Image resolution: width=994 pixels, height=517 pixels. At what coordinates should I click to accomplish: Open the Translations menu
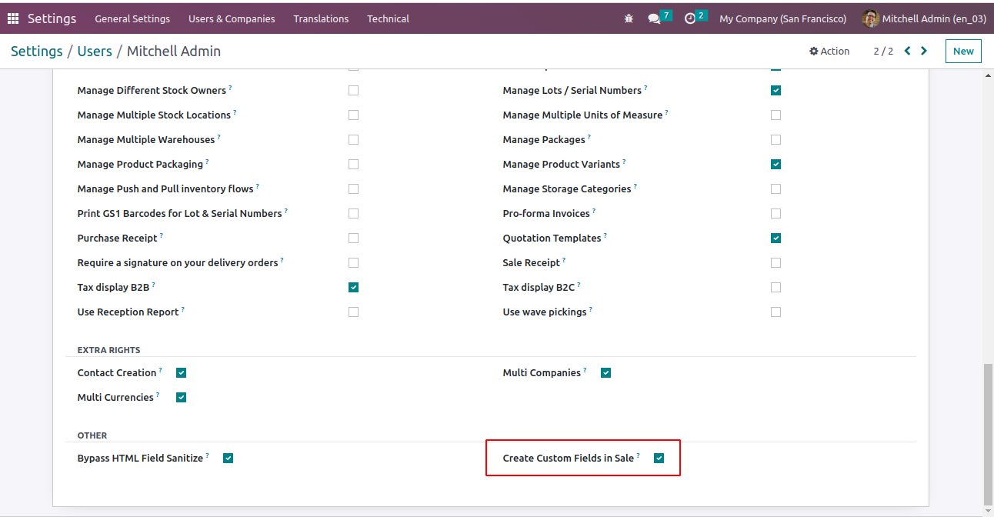321,18
